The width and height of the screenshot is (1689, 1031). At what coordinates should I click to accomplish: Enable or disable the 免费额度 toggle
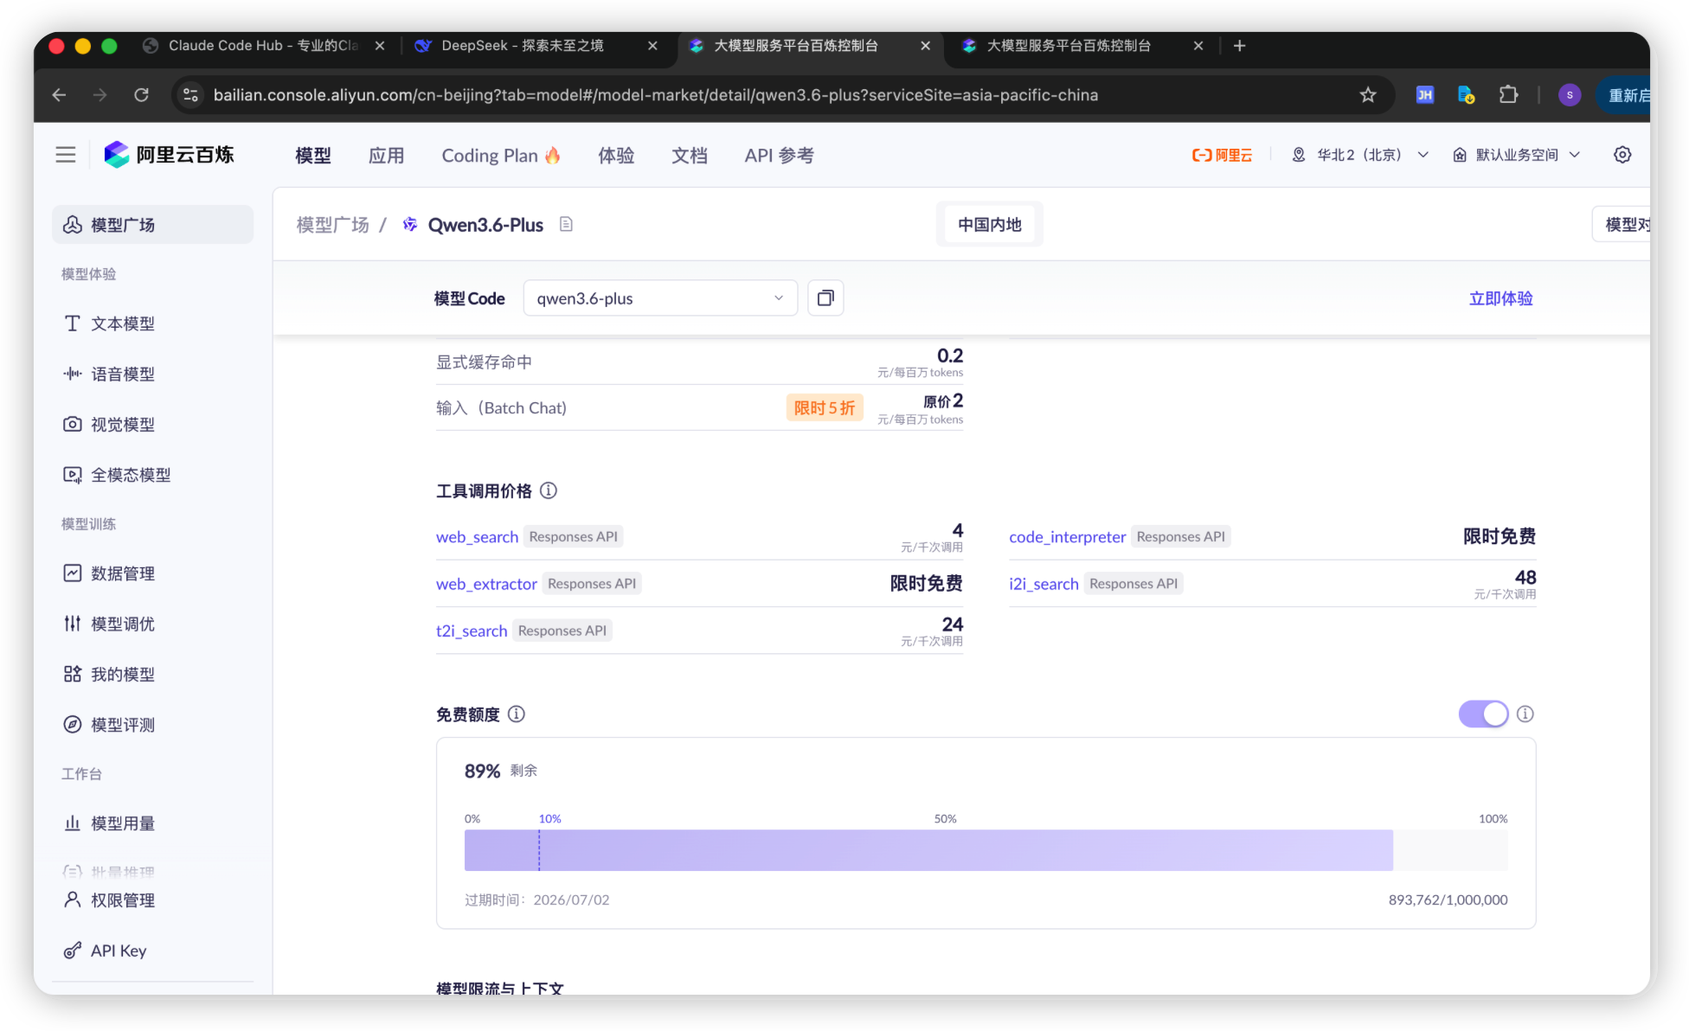pyautogui.click(x=1482, y=714)
